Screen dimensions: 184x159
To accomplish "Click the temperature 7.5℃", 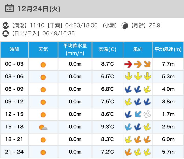I will click(x=108, y=102).
